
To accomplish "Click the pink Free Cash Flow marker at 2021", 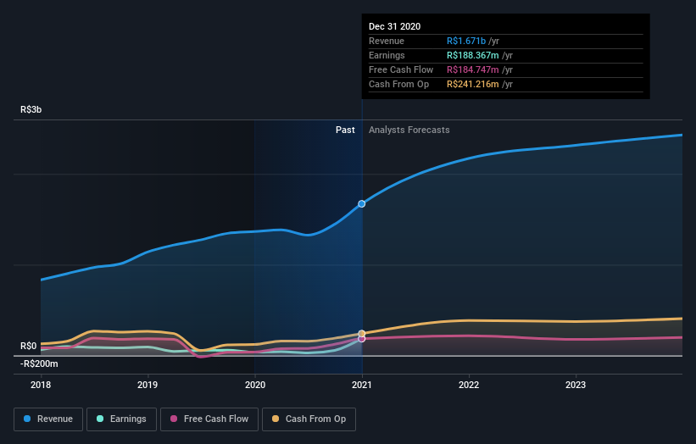I will (362, 339).
